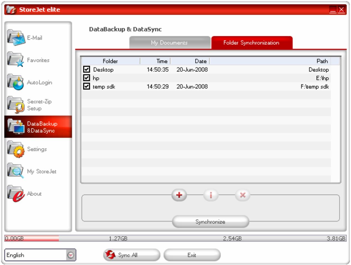Check the drive capacity usage bar
This screenshot has height=265, width=351.
[x=175, y=237]
